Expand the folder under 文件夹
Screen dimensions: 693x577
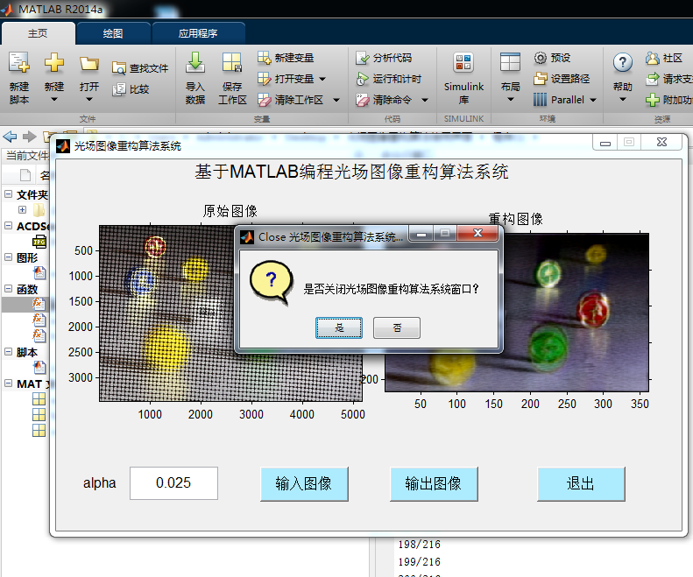[x=23, y=209]
